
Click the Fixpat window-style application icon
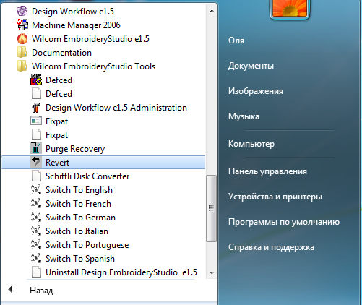click(36, 121)
